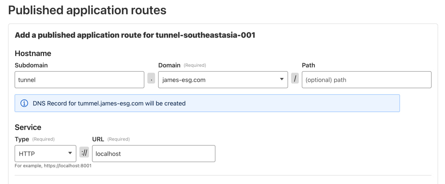Image resolution: width=445 pixels, height=184 pixels.
Task: Click the "For example, https://localhost:8001" hint
Action: [x=53, y=166]
